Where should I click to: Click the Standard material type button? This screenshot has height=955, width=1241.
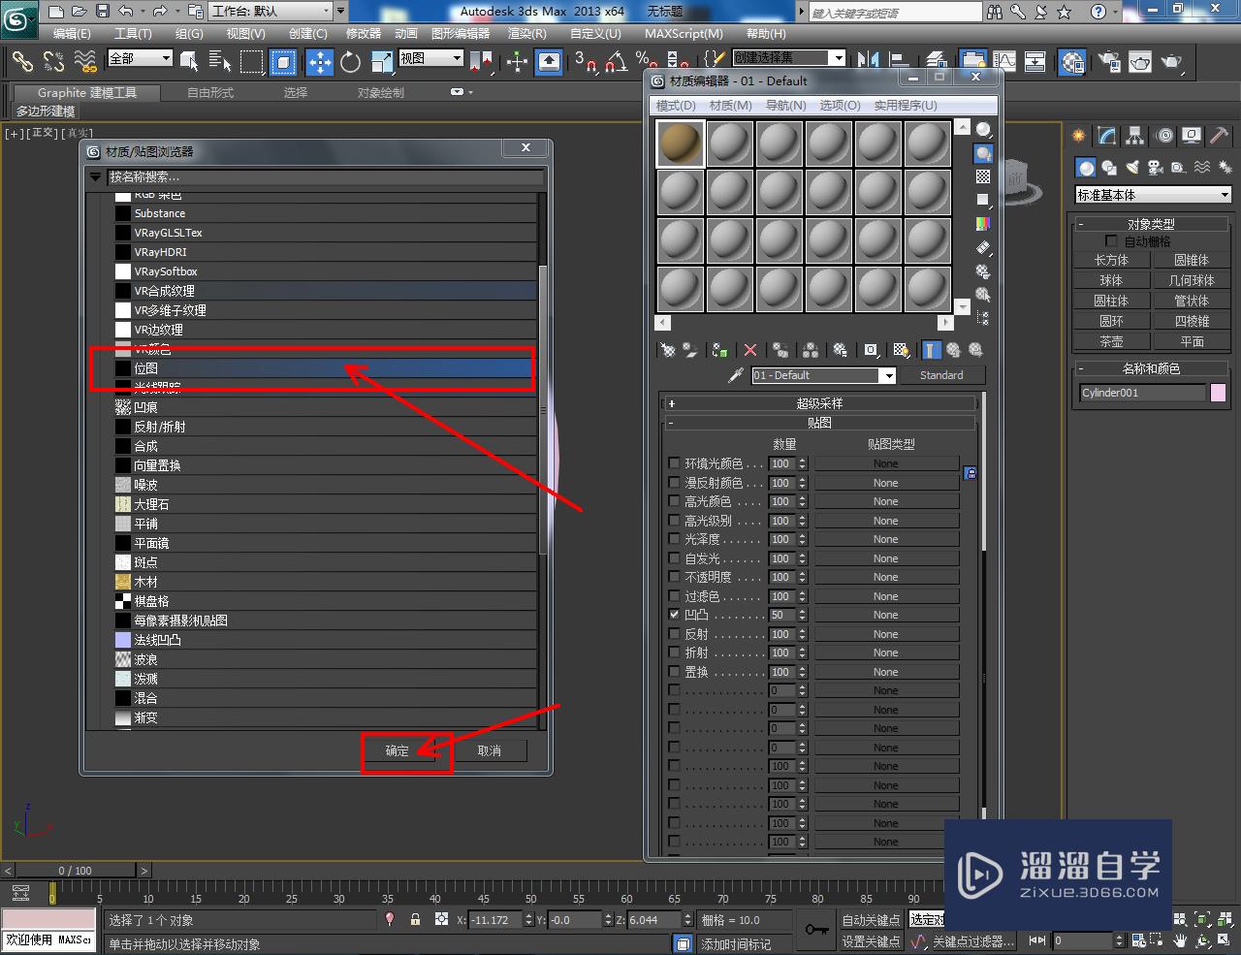[x=941, y=375]
